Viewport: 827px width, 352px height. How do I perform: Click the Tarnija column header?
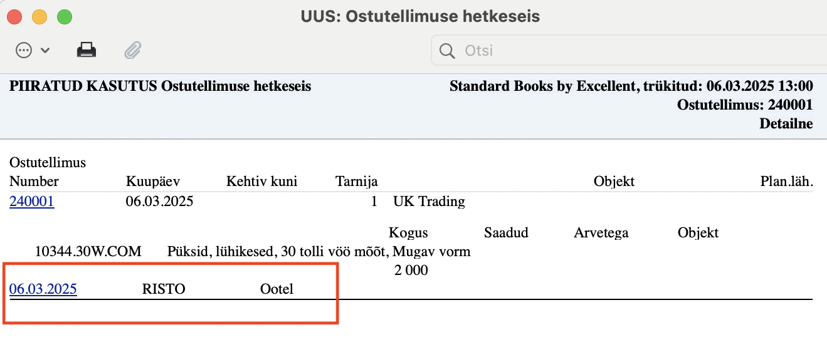pos(357,182)
